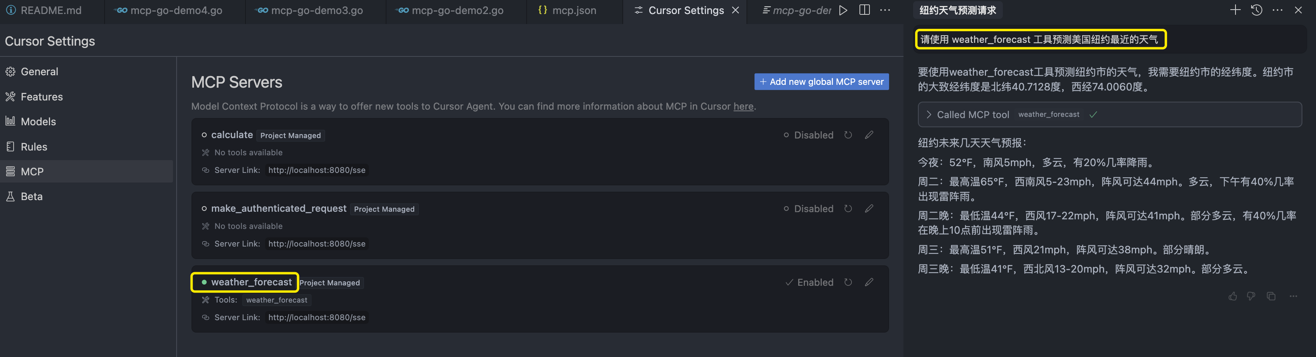The width and height of the screenshot is (1316, 357).
Task: Refresh the calculate MCP server
Action: click(847, 135)
